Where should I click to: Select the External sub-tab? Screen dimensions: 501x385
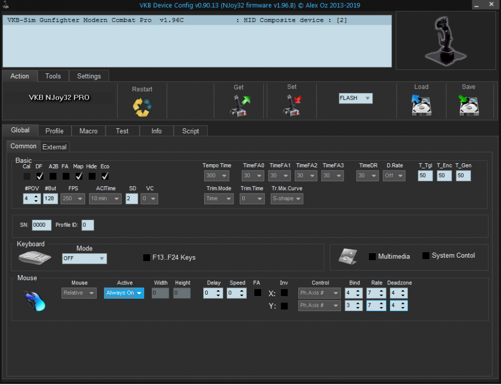[55, 147]
